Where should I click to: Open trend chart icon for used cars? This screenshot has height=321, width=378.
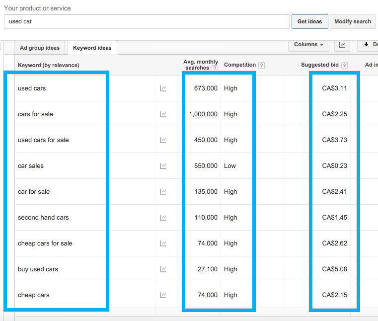[x=163, y=88]
